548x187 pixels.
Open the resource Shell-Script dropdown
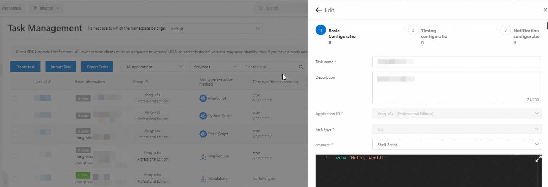[457, 145]
